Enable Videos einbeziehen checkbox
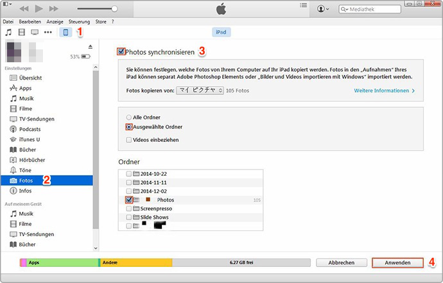 129,140
